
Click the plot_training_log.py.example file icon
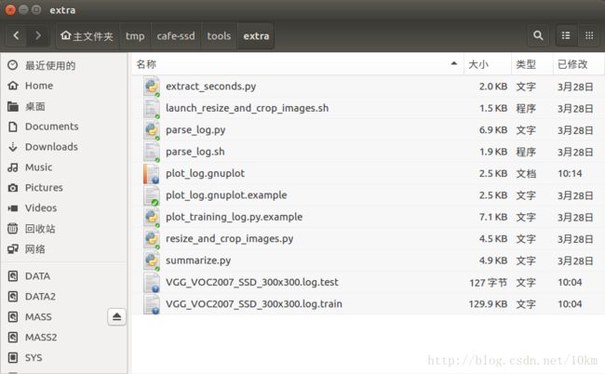[152, 217]
